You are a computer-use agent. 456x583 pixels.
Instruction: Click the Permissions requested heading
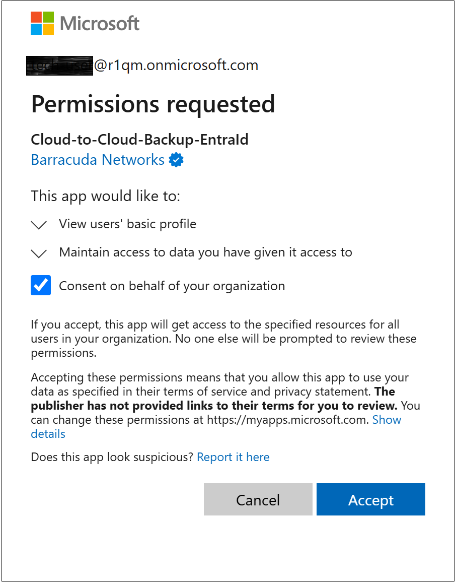pyautogui.click(x=153, y=104)
